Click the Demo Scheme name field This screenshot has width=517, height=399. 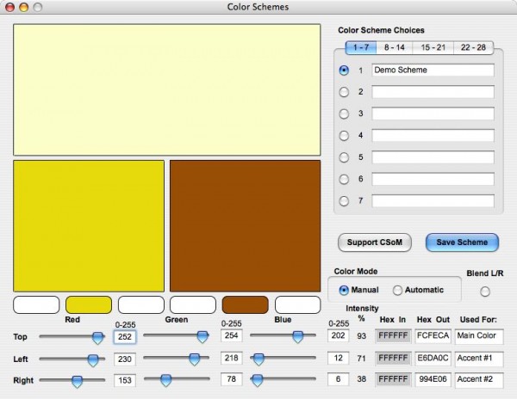433,70
